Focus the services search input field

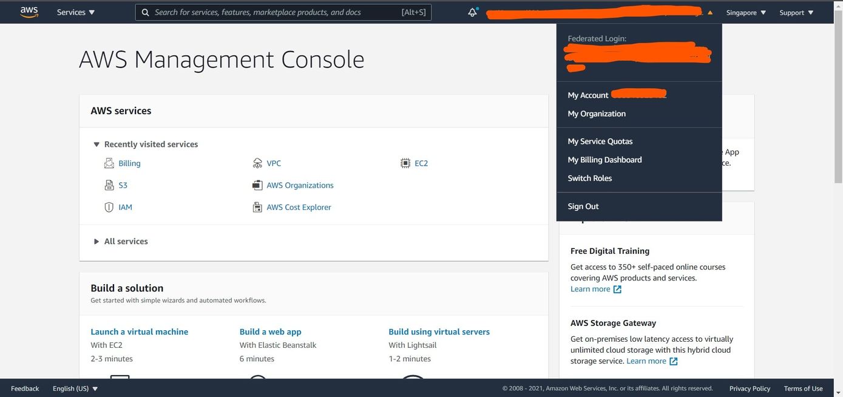(283, 12)
